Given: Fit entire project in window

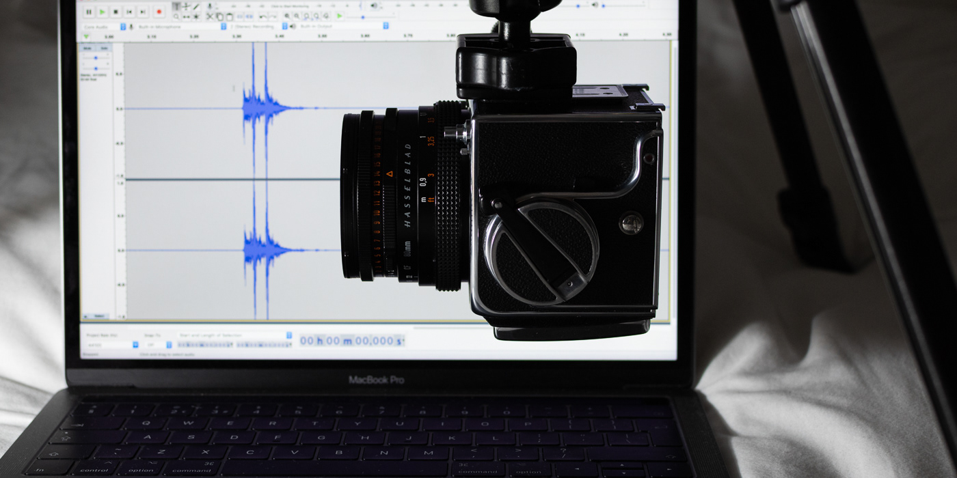Looking at the screenshot, I should tap(316, 16).
